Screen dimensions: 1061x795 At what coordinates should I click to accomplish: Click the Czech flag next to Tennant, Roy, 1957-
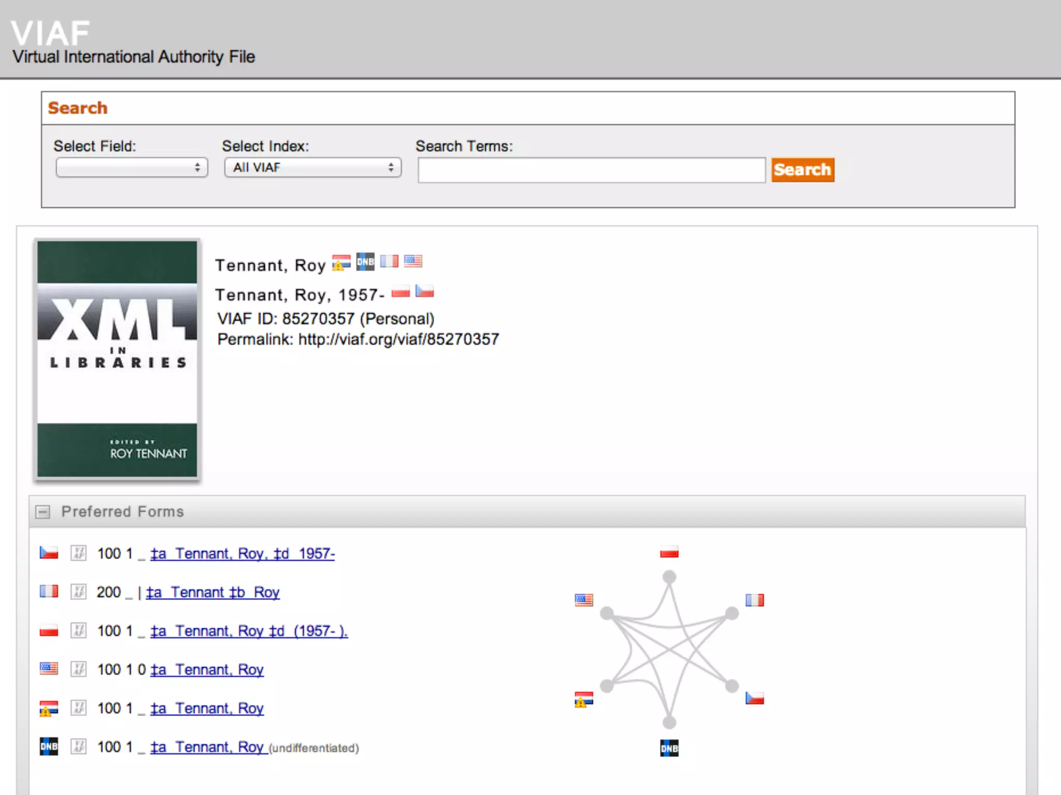(424, 291)
